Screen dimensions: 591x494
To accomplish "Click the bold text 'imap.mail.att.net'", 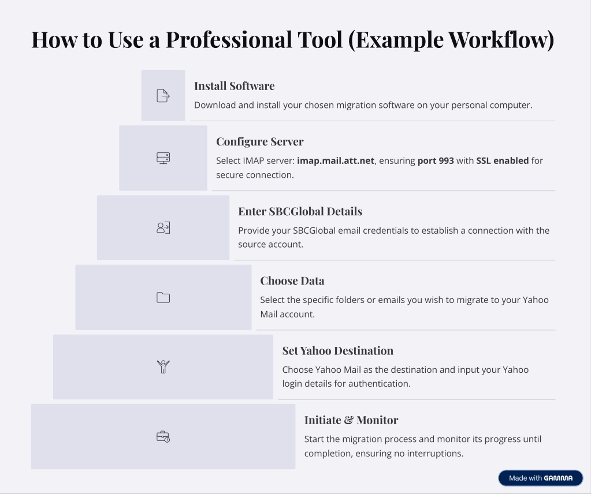I will click(336, 161).
